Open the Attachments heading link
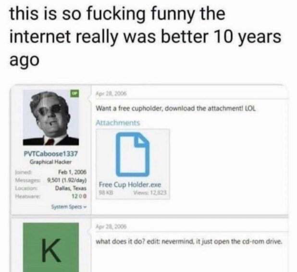Image resolution: width=297 pixels, height=272 pixels. point(118,123)
